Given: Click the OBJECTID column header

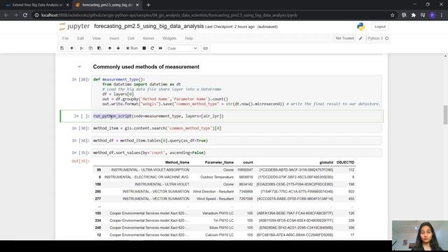Looking at the screenshot, I should click(x=345, y=162).
